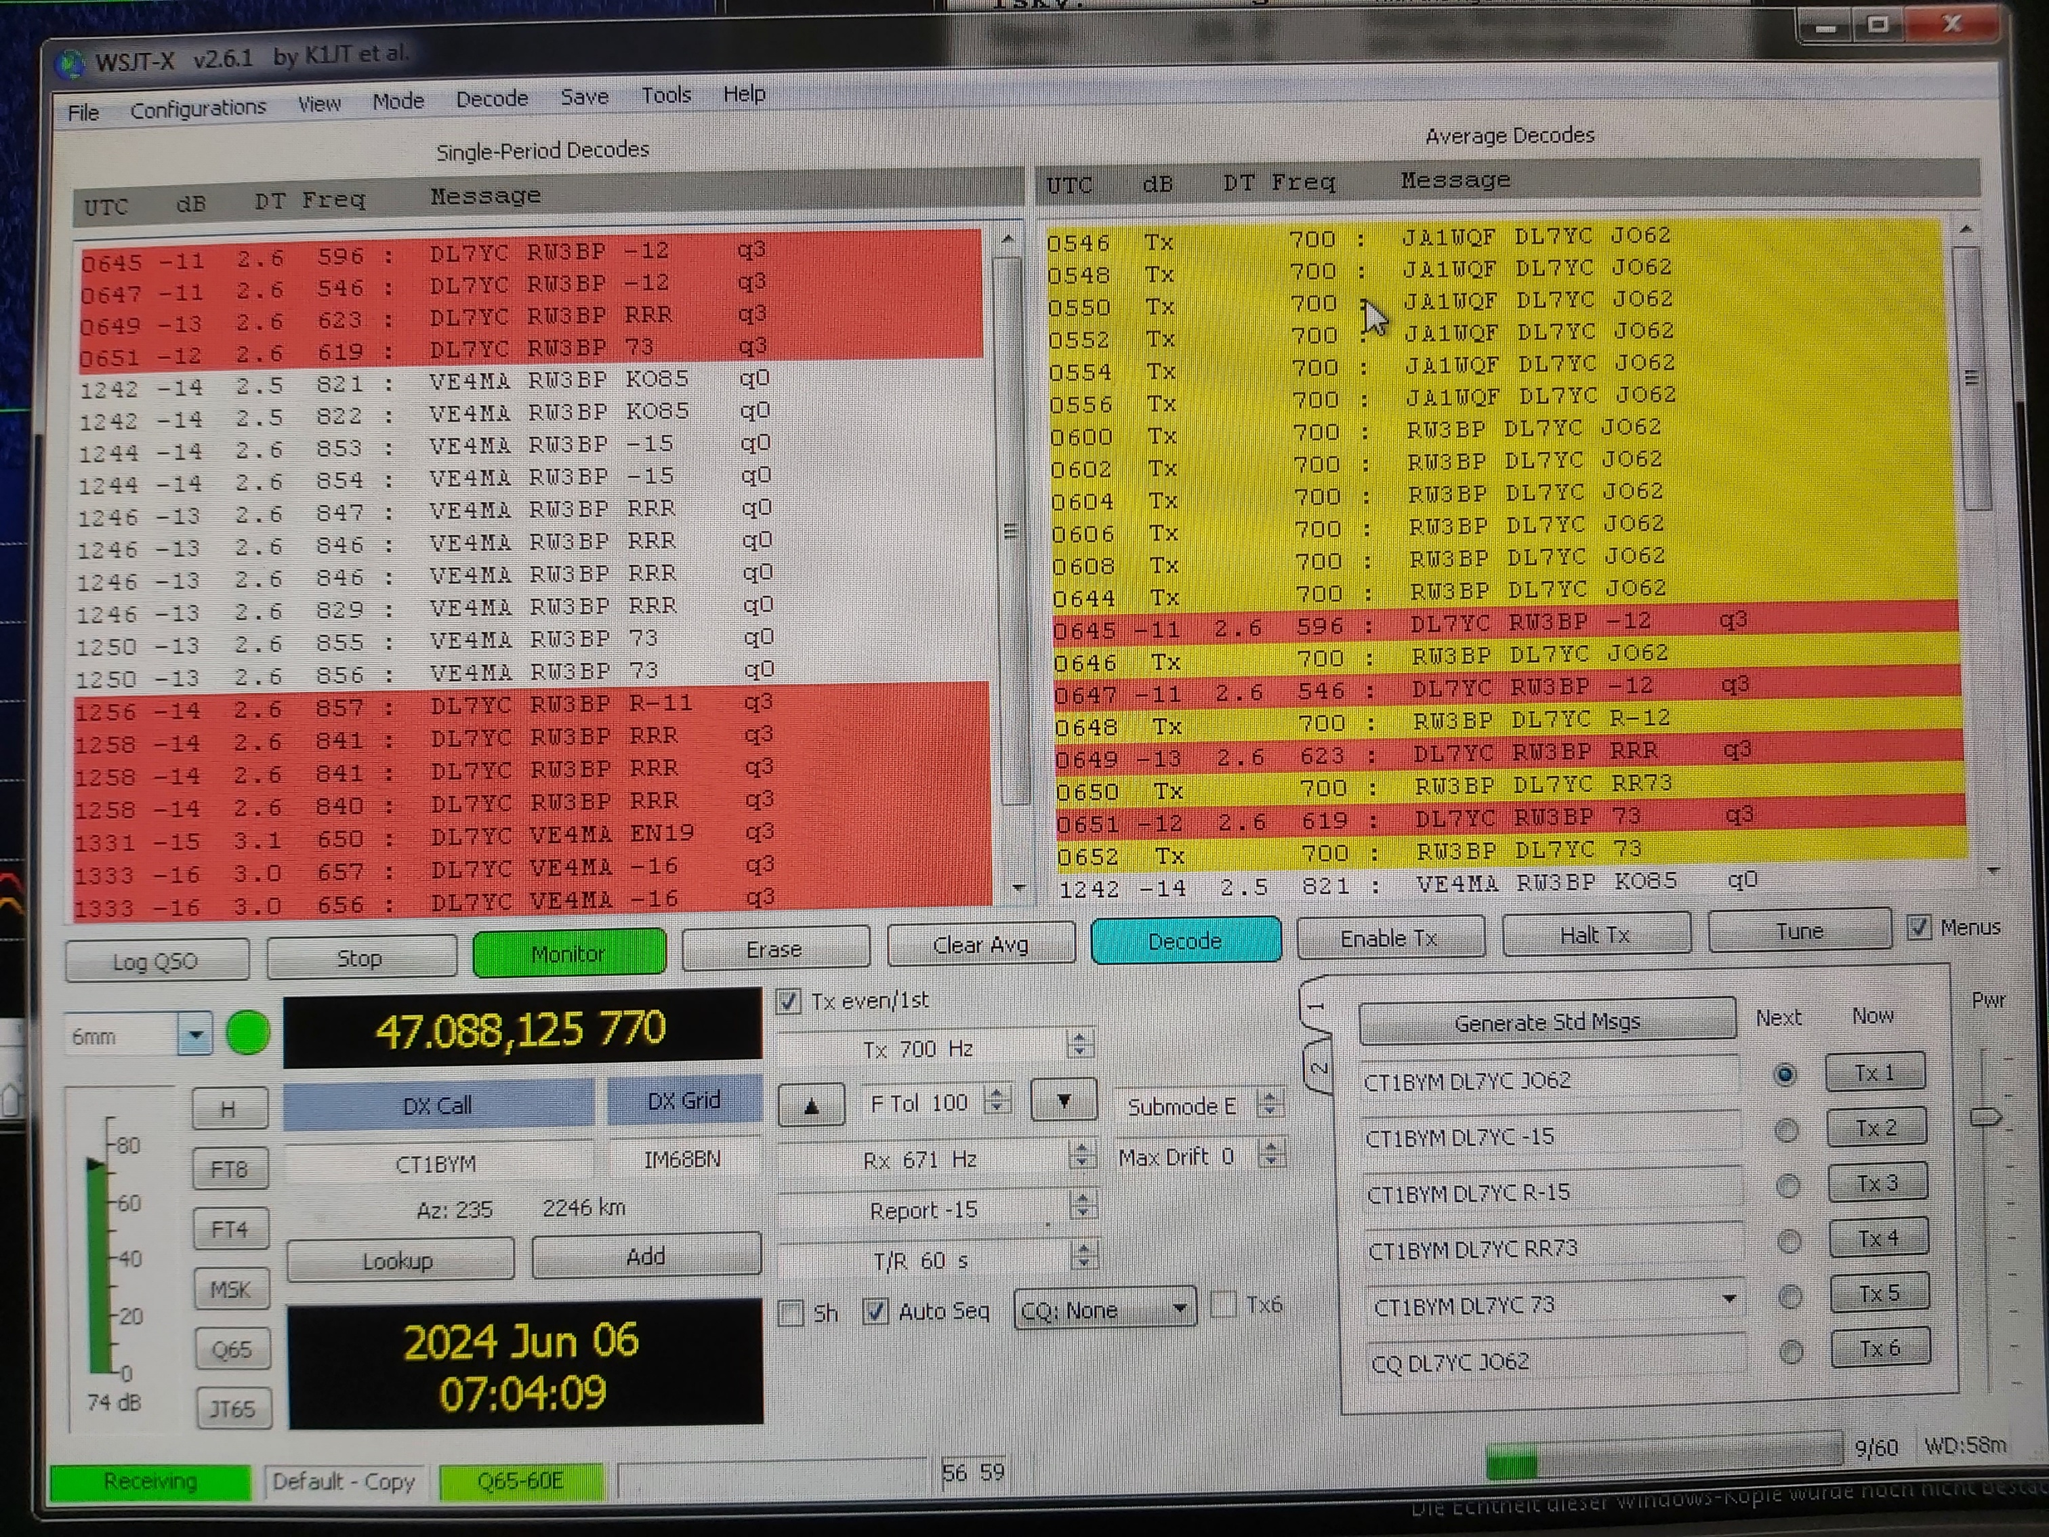Open the File menu
This screenshot has width=2049, height=1537.
(83, 112)
